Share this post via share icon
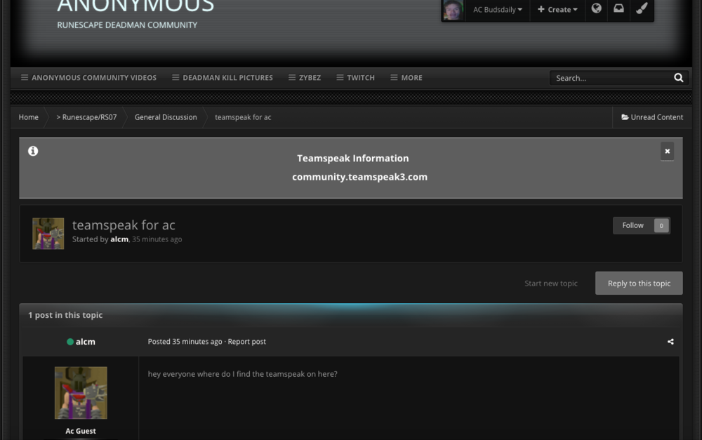Viewport: 702px width, 440px height. tap(670, 342)
